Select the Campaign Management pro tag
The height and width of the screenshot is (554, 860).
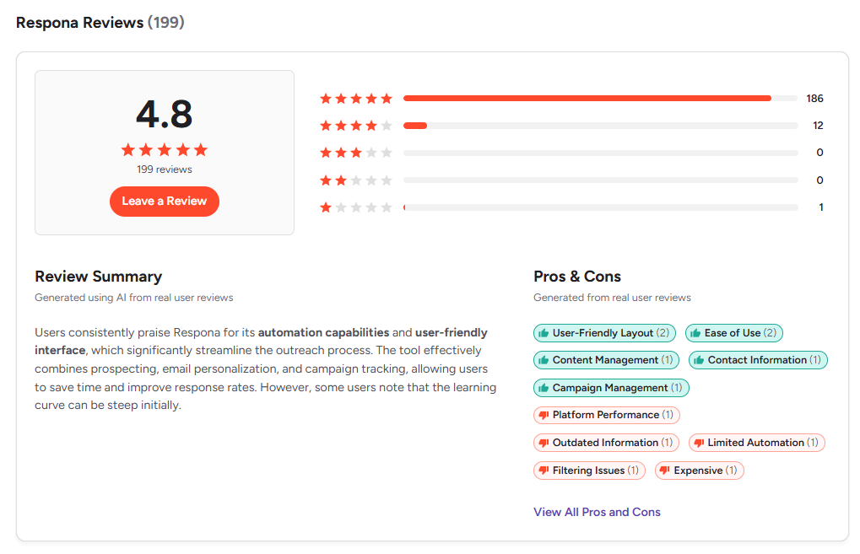point(610,387)
